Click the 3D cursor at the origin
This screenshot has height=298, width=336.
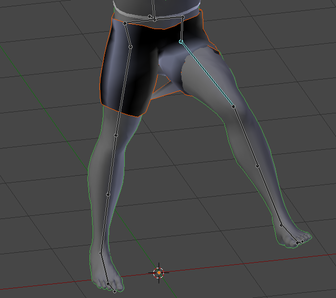(x=159, y=273)
